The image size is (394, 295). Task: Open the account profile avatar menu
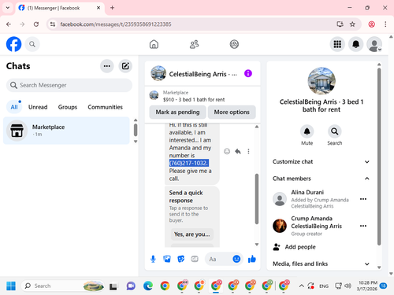coord(374,44)
